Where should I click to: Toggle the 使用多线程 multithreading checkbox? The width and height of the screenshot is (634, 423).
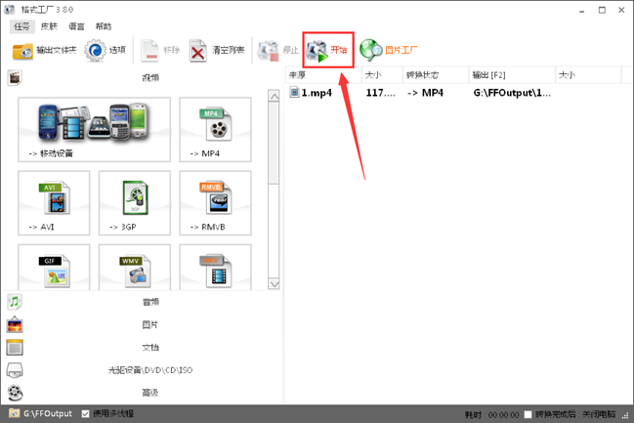pos(85,413)
